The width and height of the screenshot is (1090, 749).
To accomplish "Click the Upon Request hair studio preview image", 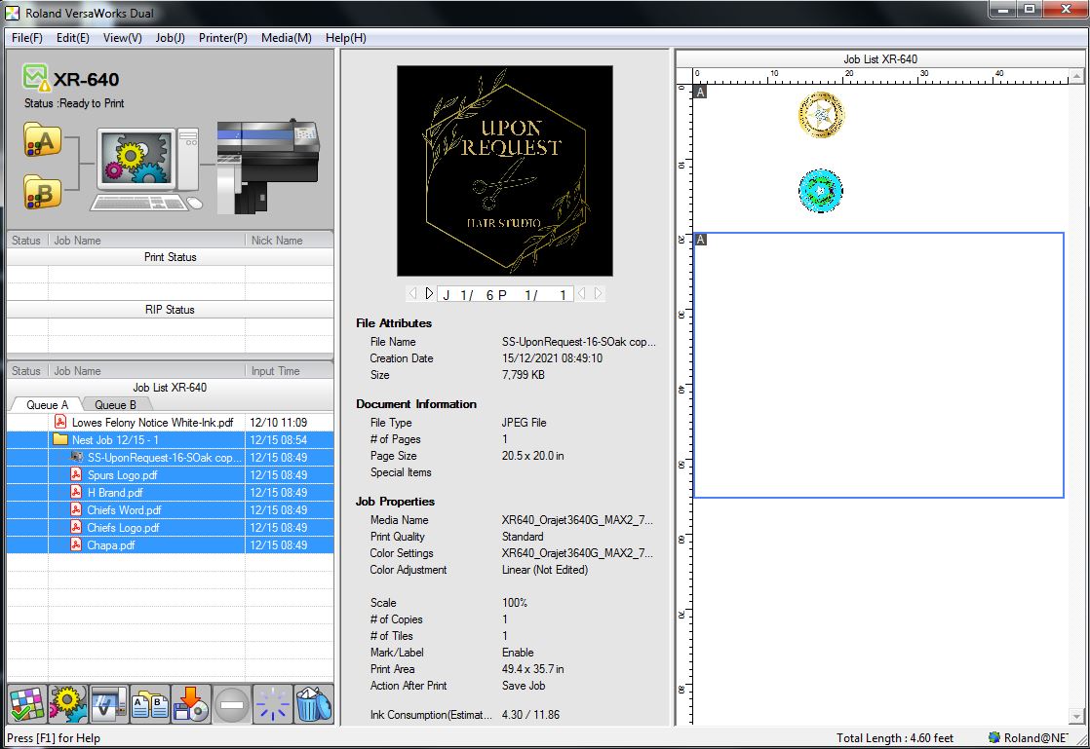I will click(x=505, y=170).
